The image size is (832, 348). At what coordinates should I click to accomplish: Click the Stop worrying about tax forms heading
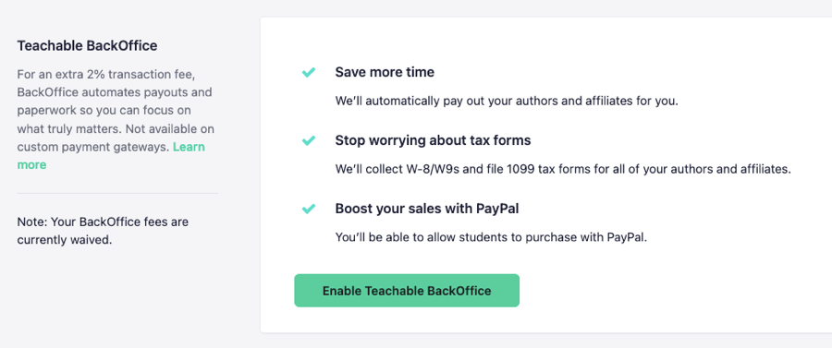pos(433,140)
